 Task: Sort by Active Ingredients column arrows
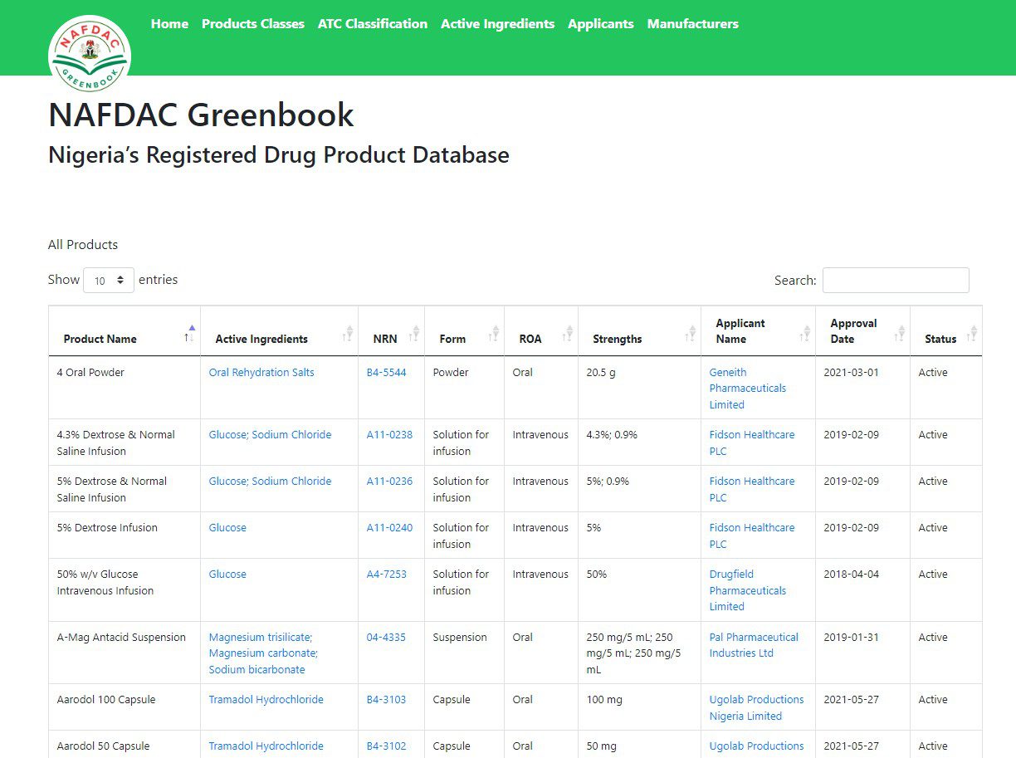click(348, 333)
